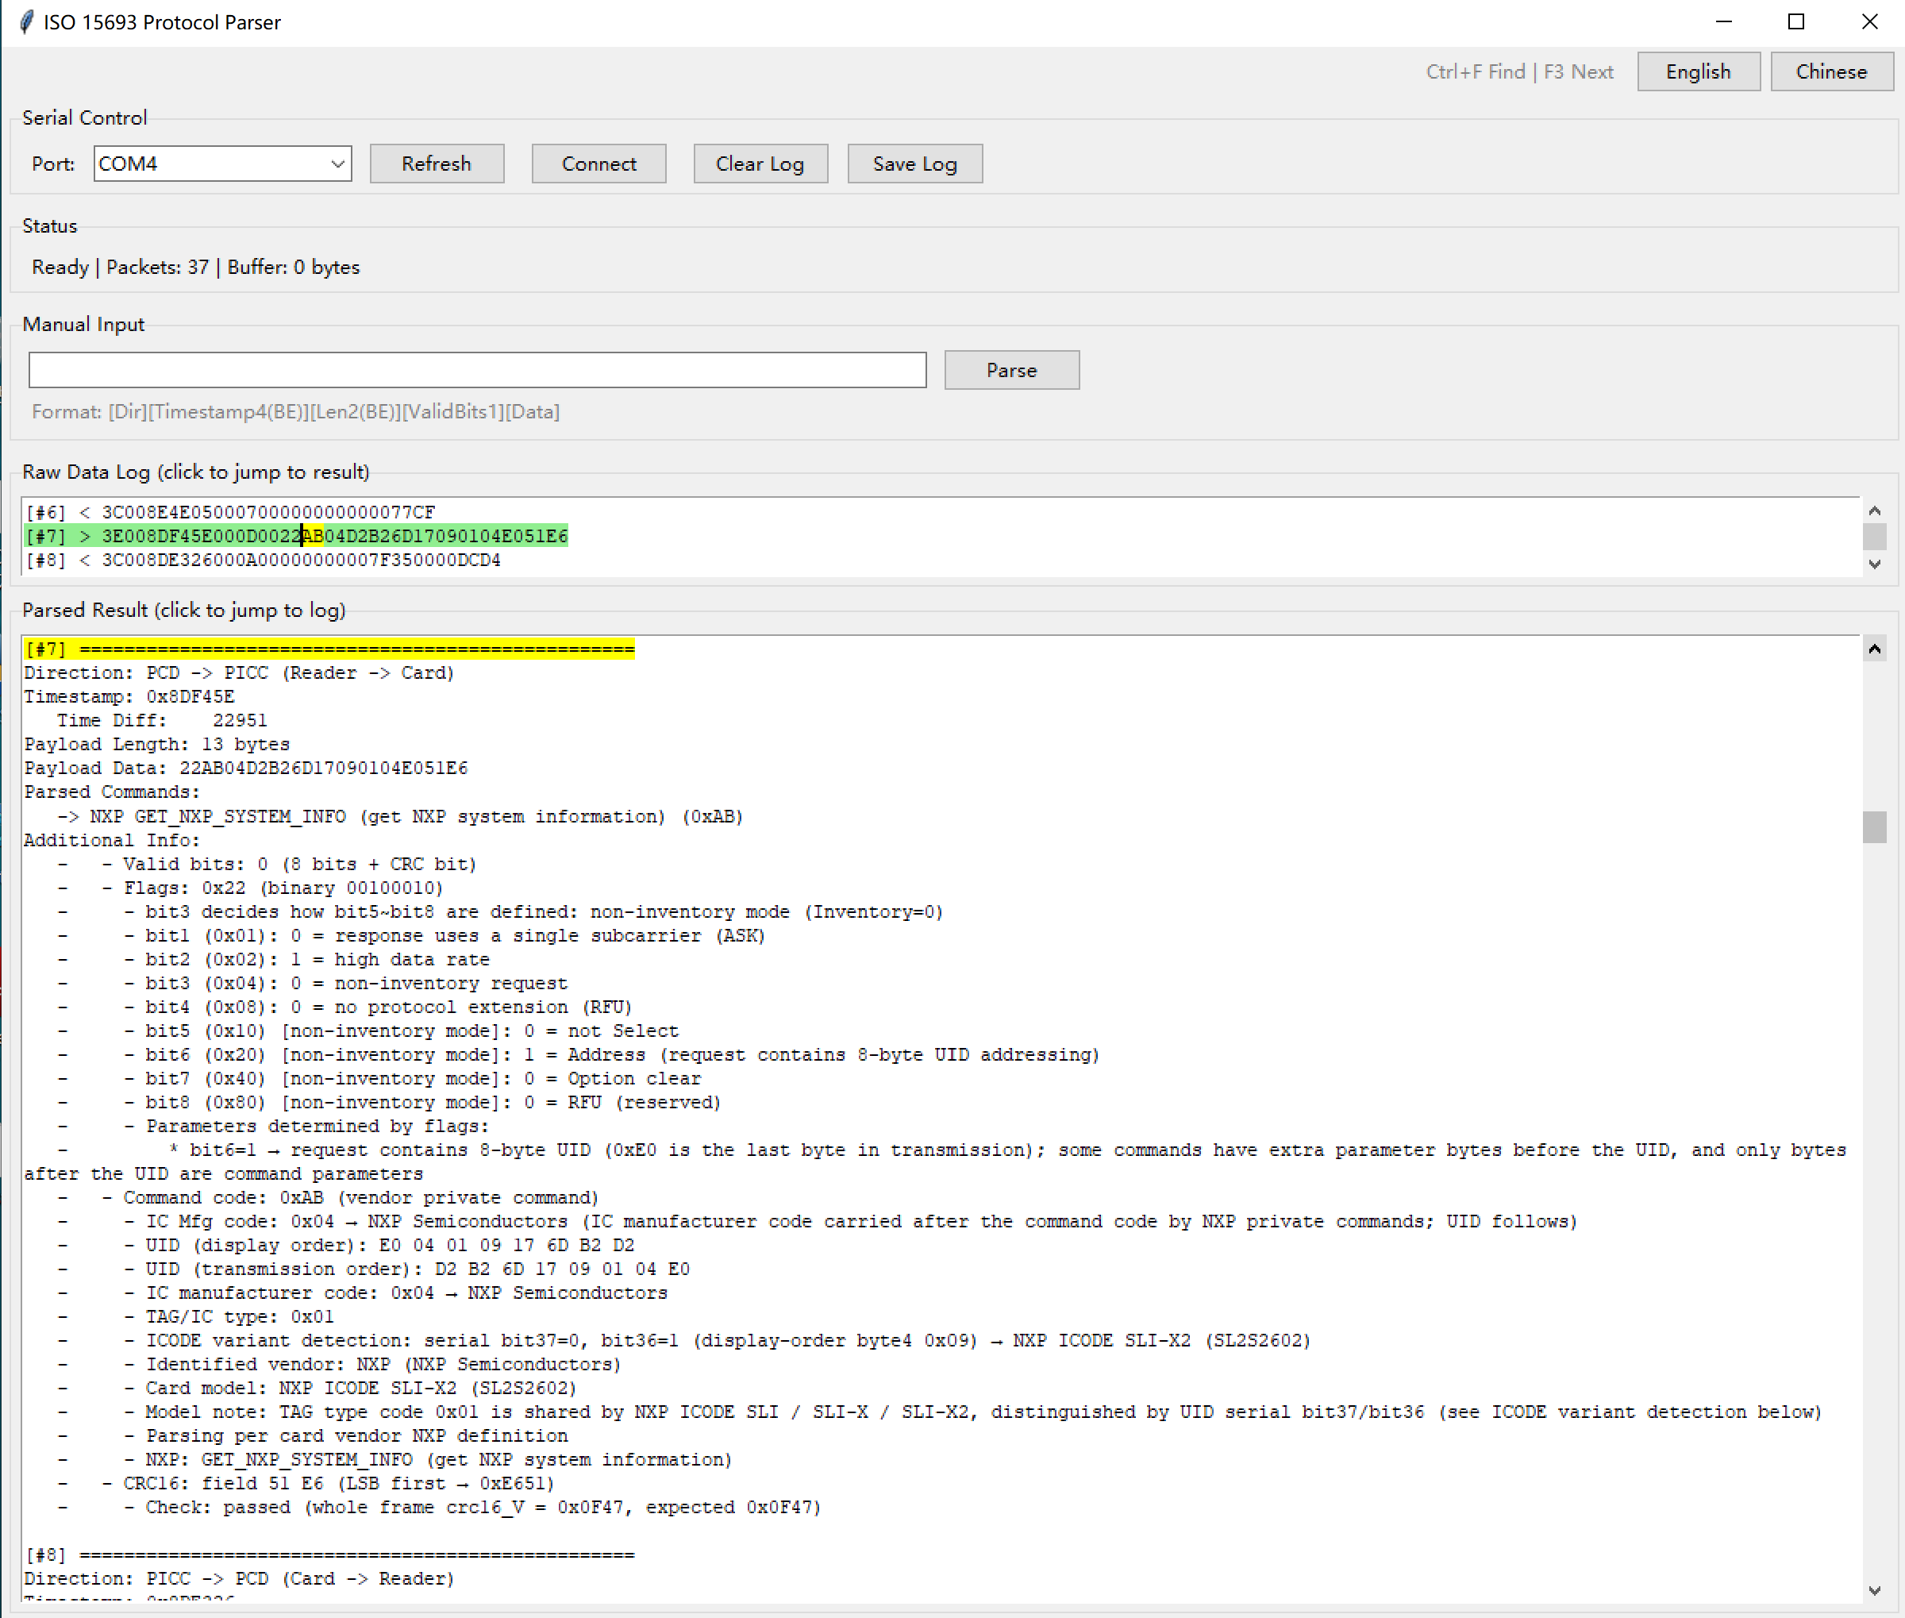Close the Protocol Parser window
Viewport: 1905px width, 1618px height.
coord(1869,22)
